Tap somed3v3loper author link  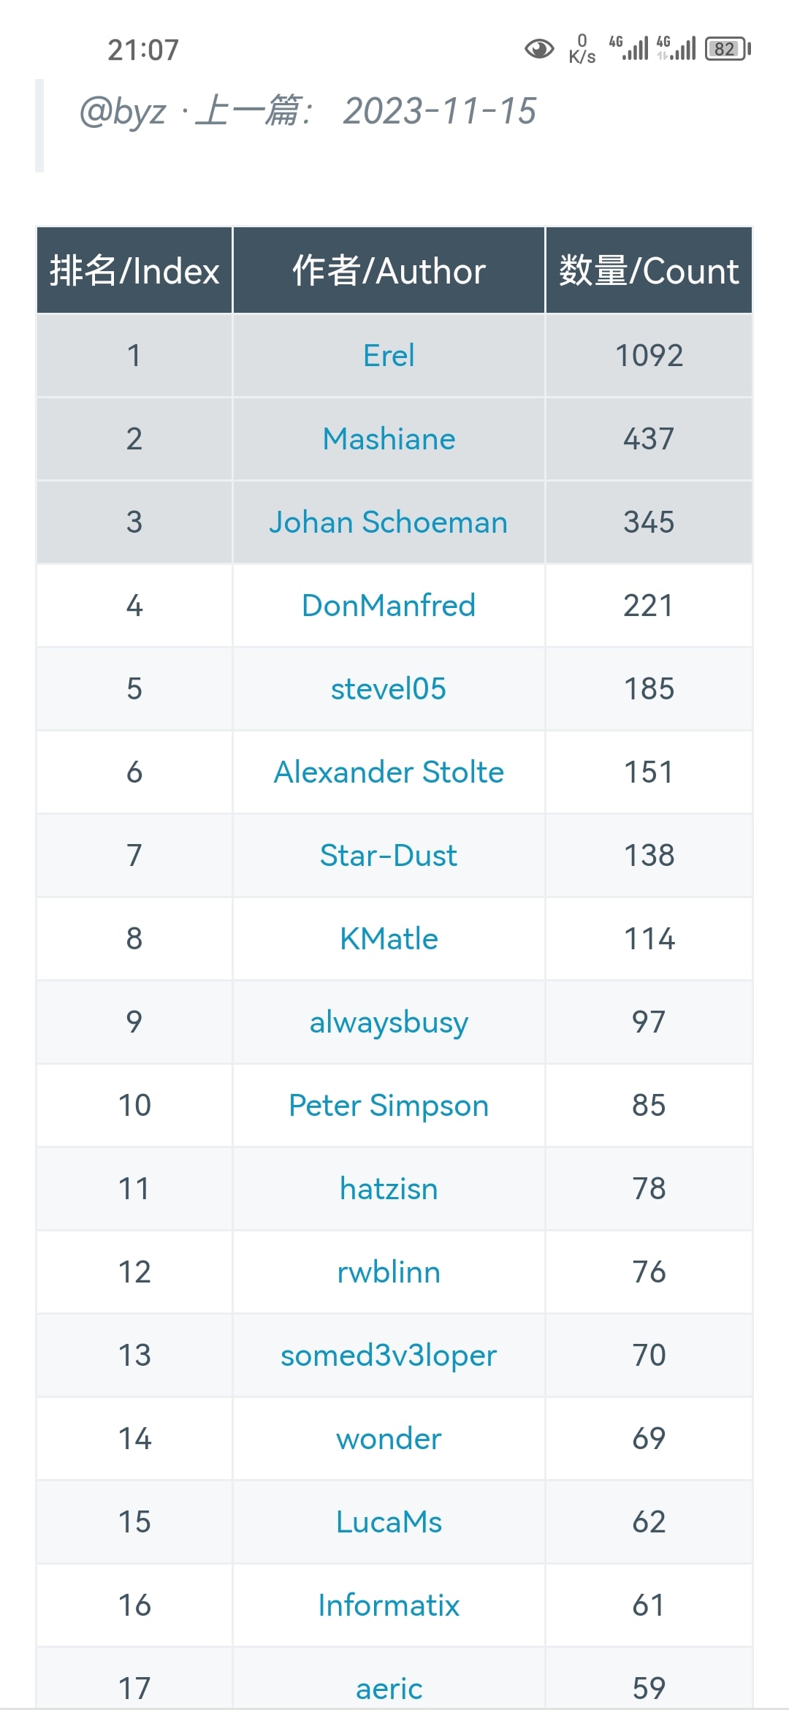pos(389,1356)
